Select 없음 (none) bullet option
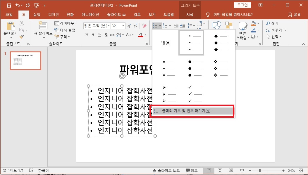 pos(165,43)
